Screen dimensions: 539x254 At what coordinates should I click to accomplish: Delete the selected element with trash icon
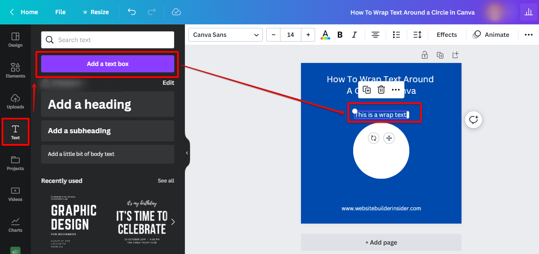tap(381, 90)
